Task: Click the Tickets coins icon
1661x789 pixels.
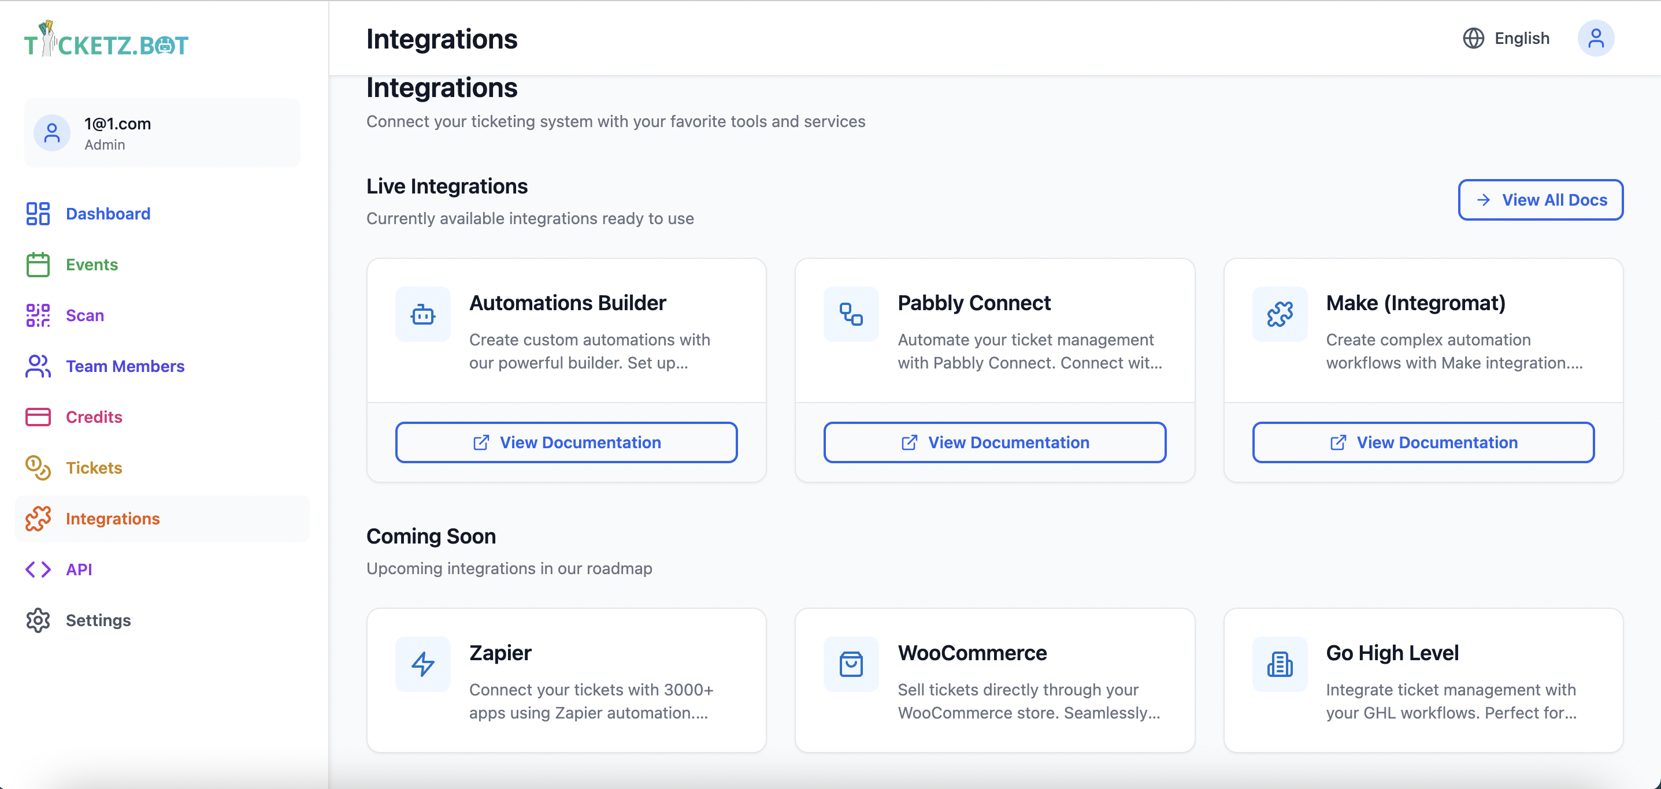Action: [38, 468]
